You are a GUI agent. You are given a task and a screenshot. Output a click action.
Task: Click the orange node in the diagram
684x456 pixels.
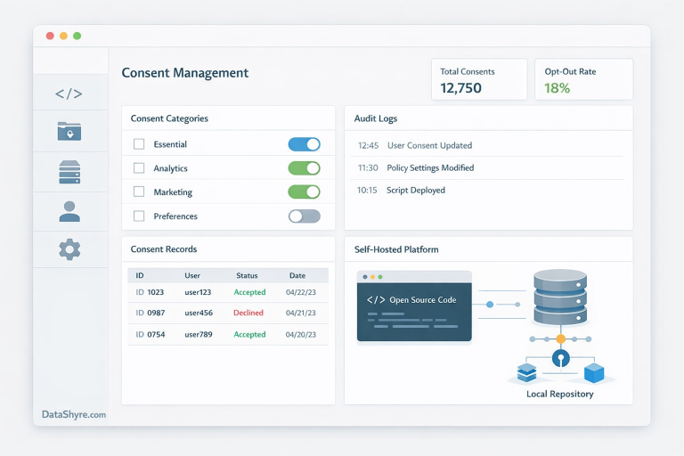(x=560, y=338)
